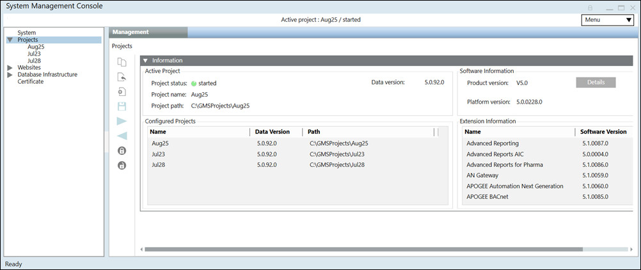Click the right-pointing start project arrow
Screen dimensions: 641x270
point(122,121)
